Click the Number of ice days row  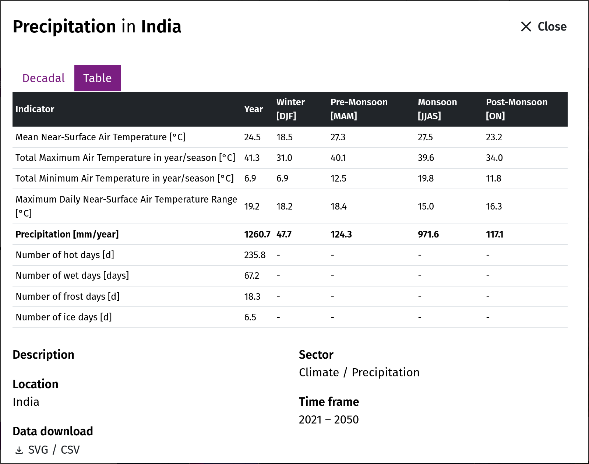point(290,317)
